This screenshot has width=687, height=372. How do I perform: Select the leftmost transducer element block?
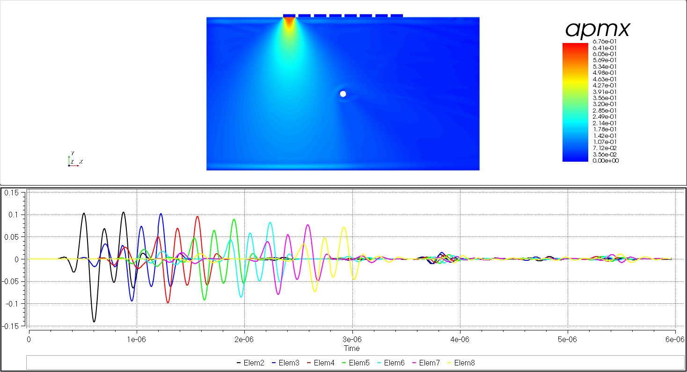click(x=289, y=15)
